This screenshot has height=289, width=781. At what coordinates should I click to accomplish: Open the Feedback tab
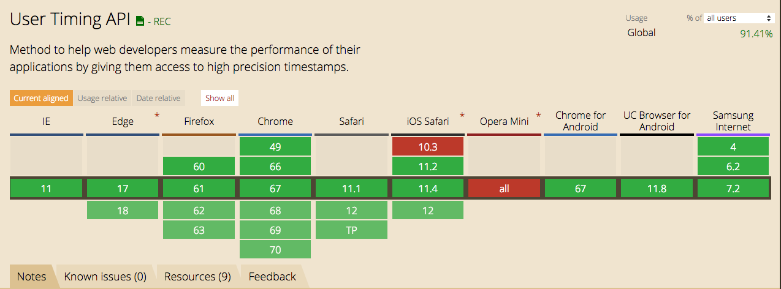pyautogui.click(x=272, y=277)
